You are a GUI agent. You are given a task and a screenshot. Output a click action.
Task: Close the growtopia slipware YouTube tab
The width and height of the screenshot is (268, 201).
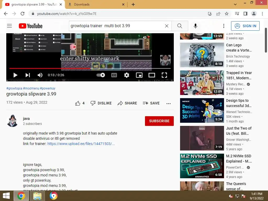[x=61, y=4]
